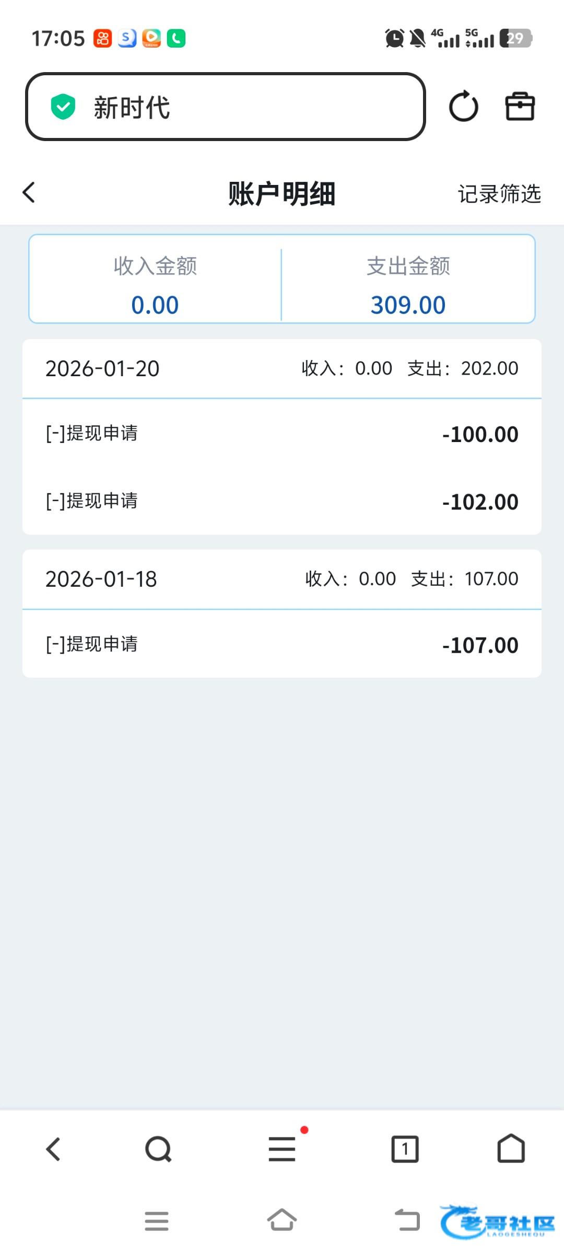Open the browser menu with red dot
Image resolution: width=564 pixels, height=1254 pixels.
(282, 1149)
